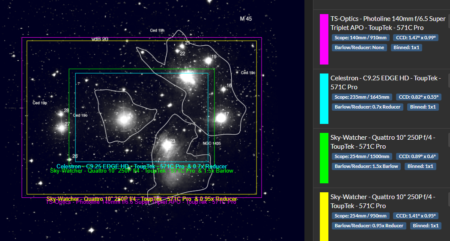Screen dimensions: 450x241
Task: Select the Barlow/Reducer: 0.95x Reducer badge
Action: pyautogui.click(x=369, y=226)
